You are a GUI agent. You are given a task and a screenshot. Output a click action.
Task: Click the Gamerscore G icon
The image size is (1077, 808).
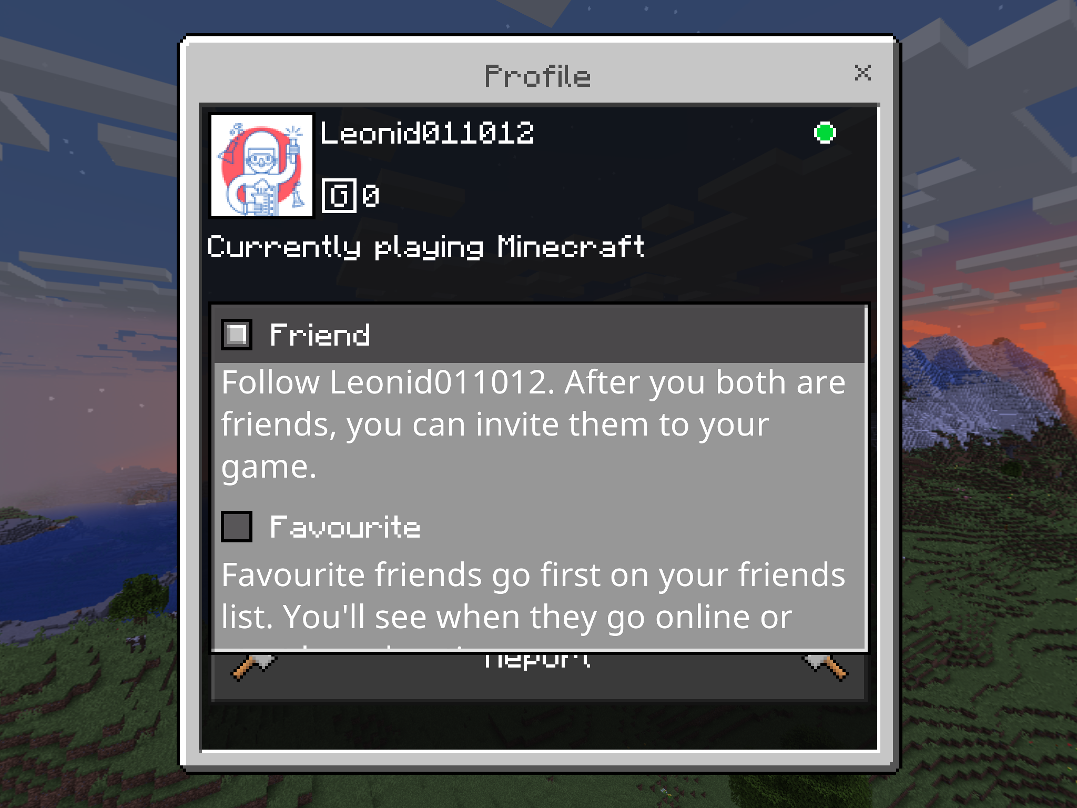tap(339, 196)
